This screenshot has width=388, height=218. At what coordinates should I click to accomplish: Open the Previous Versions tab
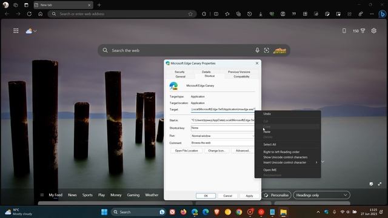[x=239, y=71]
